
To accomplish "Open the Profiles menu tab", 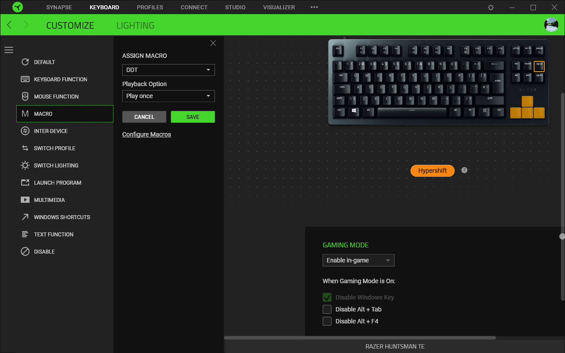I will tap(150, 8).
